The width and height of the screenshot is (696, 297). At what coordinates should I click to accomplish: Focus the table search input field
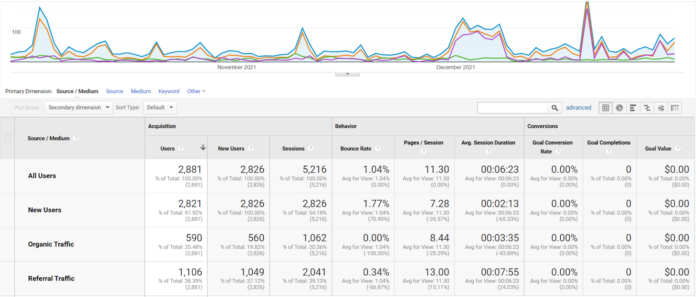pyautogui.click(x=512, y=108)
